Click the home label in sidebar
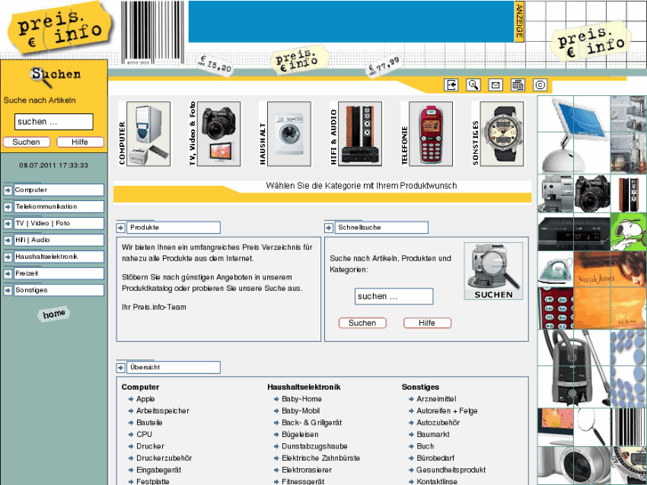 tap(53, 314)
